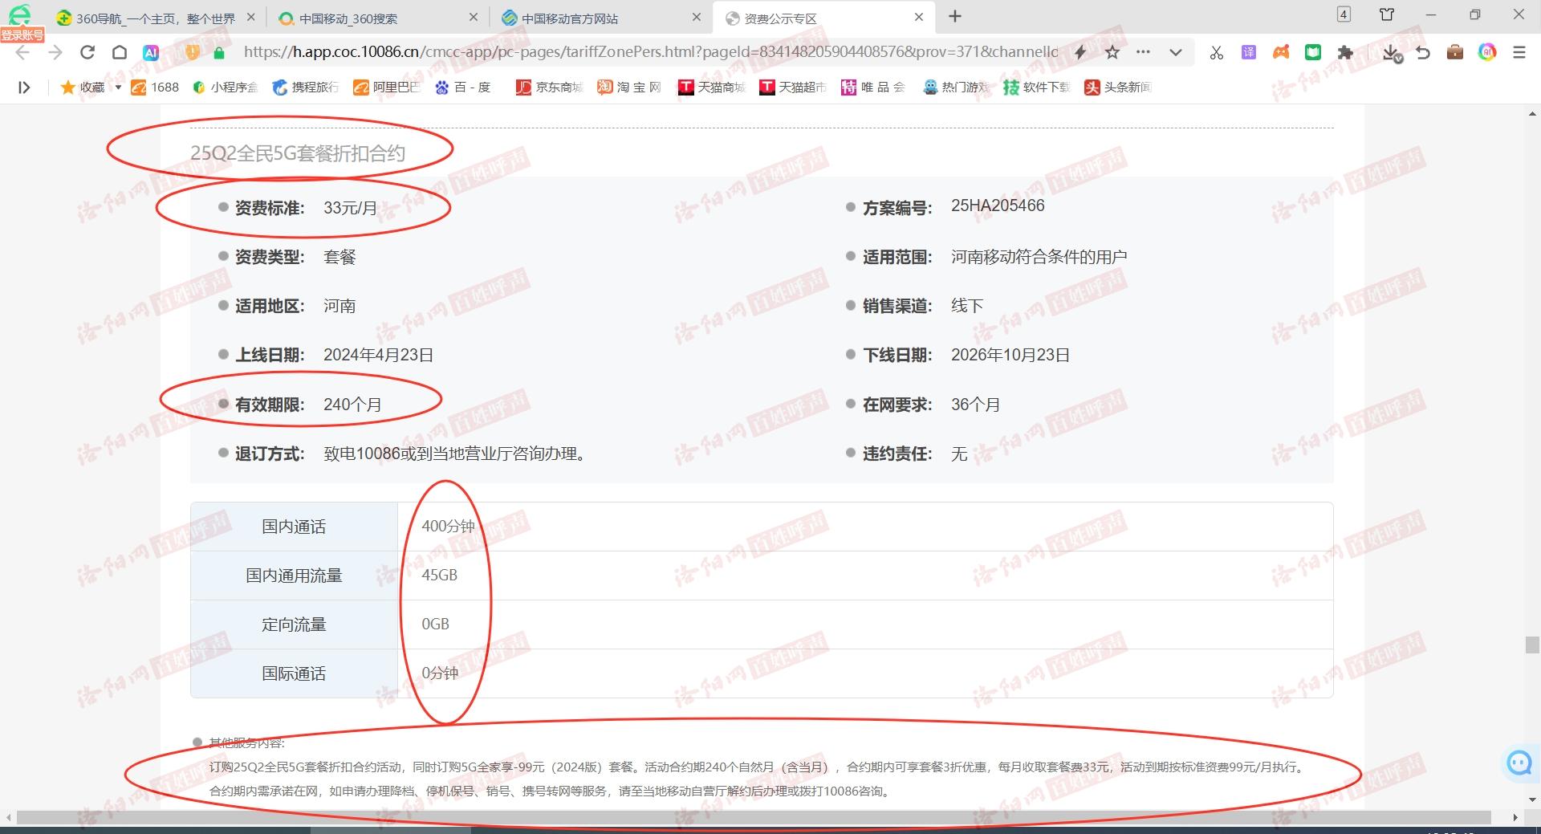
Task: Close the 360导航 tab
Action: pyautogui.click(x=251, y=17)
